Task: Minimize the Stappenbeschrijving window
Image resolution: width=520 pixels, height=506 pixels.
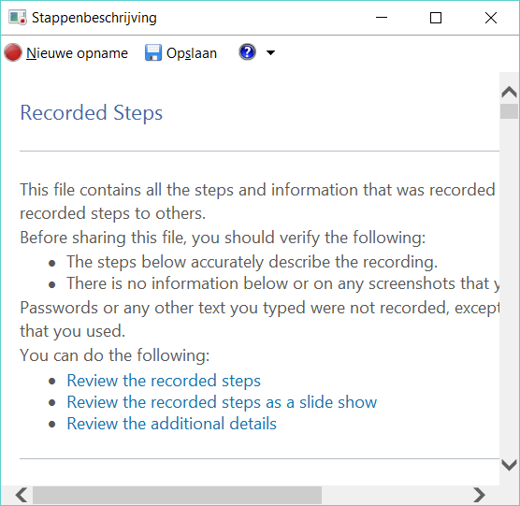Action: coord(382,18)
